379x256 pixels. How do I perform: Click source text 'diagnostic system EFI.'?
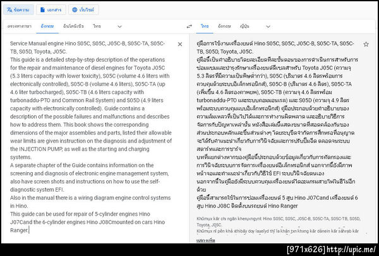[x=37, y=190]
